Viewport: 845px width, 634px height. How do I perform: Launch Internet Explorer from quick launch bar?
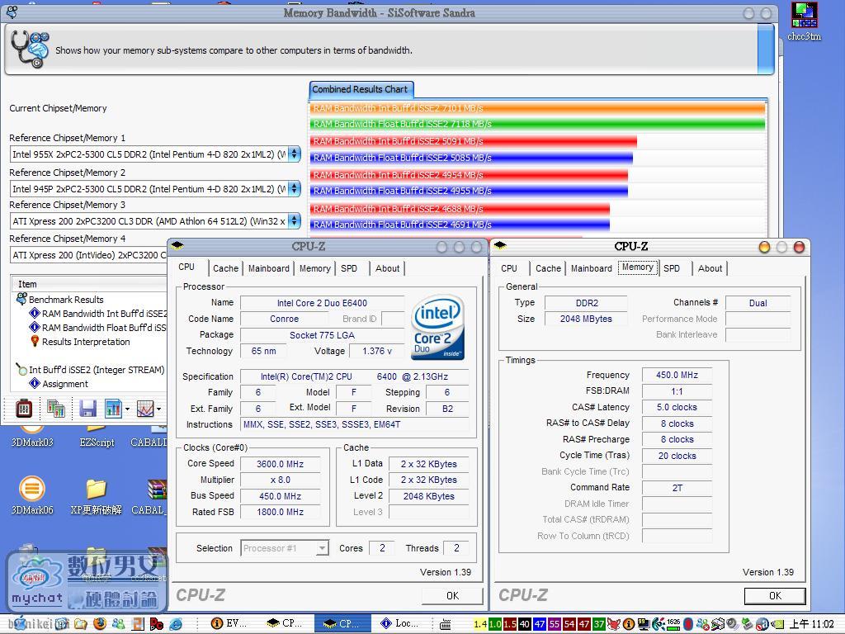[176, 624]
